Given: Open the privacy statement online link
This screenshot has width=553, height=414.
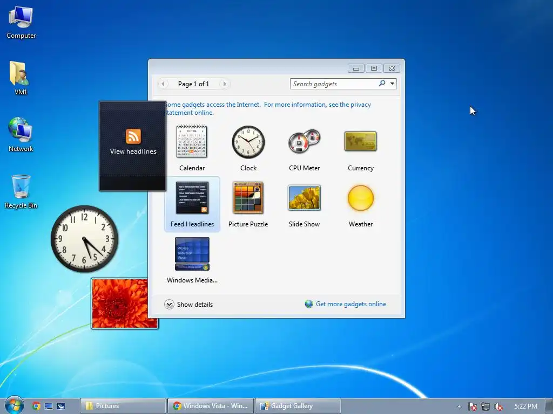Looking at the screenshot, I should (268, 108).
